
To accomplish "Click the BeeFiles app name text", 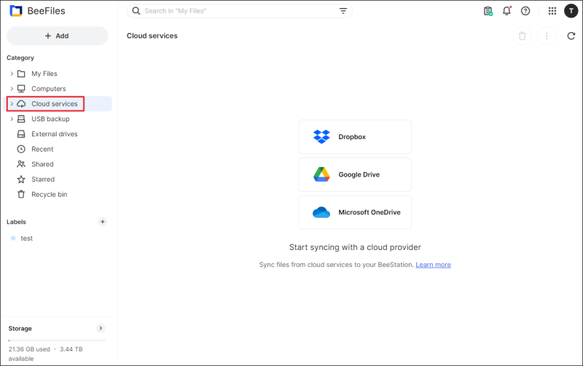I will pos(47,11).
